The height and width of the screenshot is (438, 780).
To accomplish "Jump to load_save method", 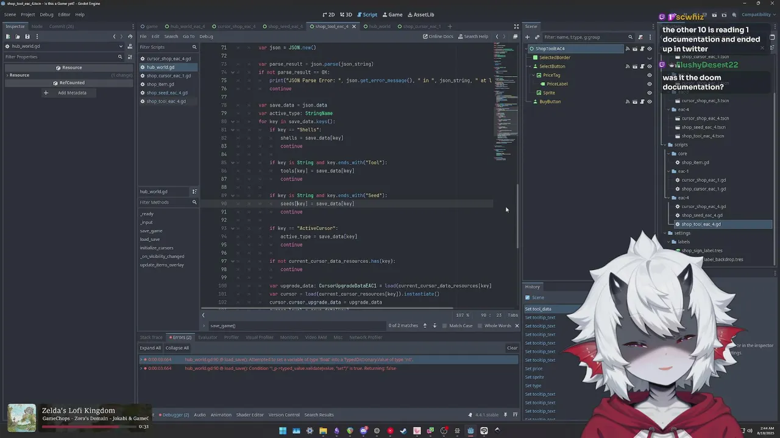I will point(150,239).
